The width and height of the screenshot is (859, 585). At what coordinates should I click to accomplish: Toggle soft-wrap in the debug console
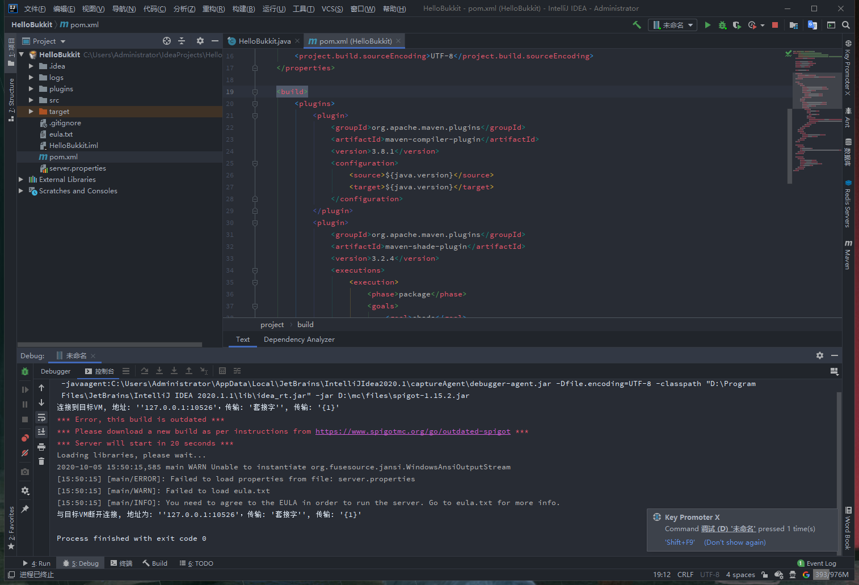[x=41, y=418]
